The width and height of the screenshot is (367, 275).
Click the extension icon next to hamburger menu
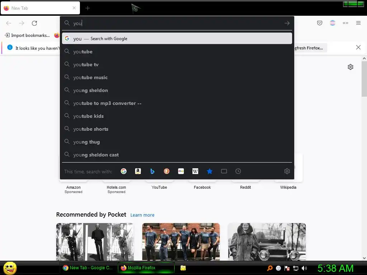tap(345, 23)
